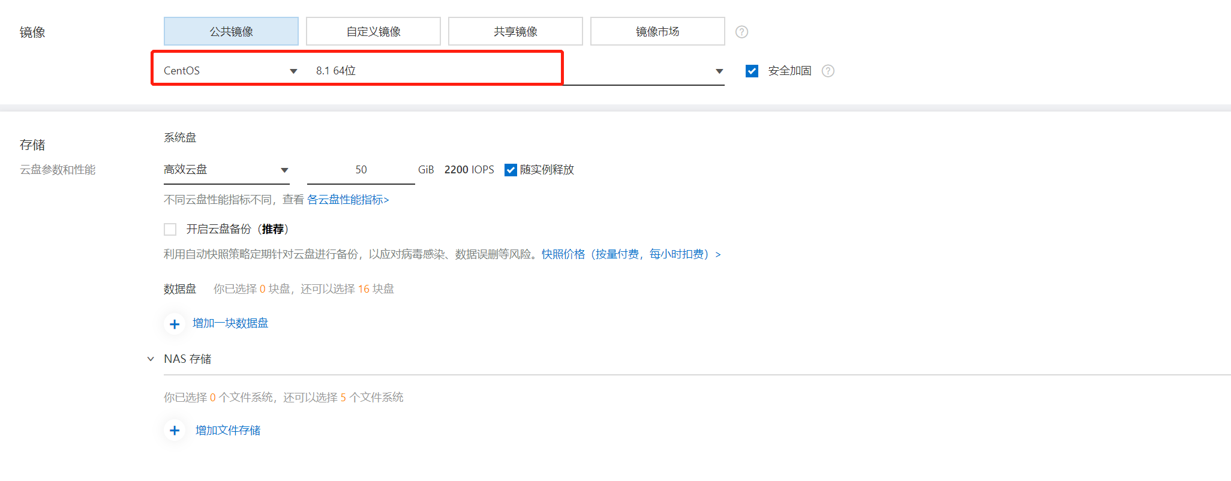This screenshot has height=481, width=1231.
Task: Click 增加一块数据盘 link
Action: click(x=230, y=323)
